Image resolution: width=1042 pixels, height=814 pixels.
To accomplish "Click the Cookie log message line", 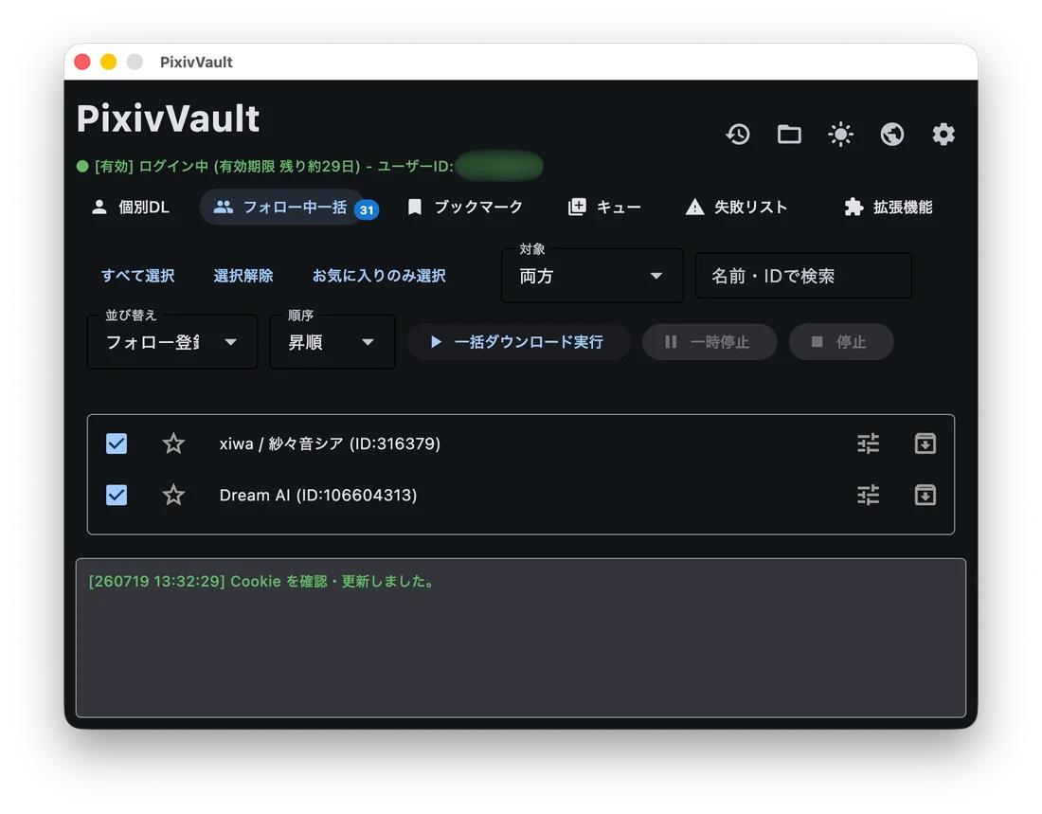I will click(262, 581).
